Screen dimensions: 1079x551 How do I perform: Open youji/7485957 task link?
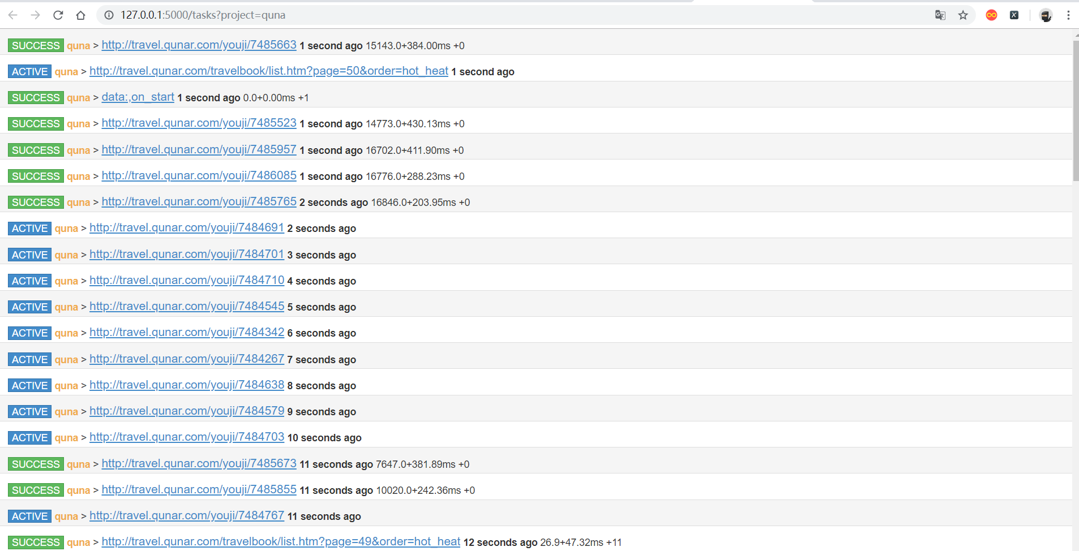(199, 149)
